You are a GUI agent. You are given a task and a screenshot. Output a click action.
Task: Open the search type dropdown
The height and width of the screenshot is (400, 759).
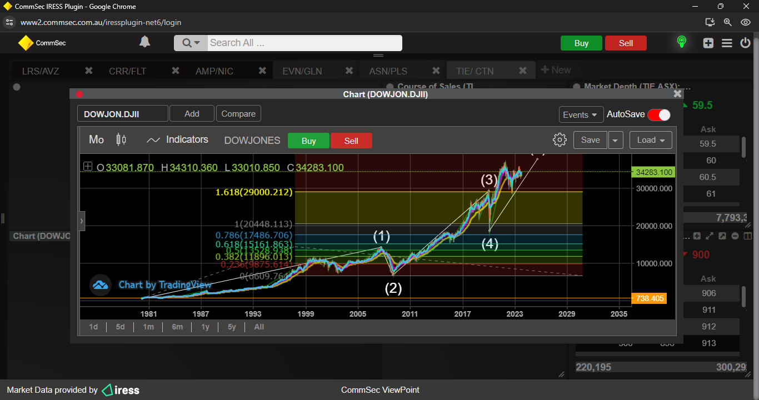click(x=191, y=43)
